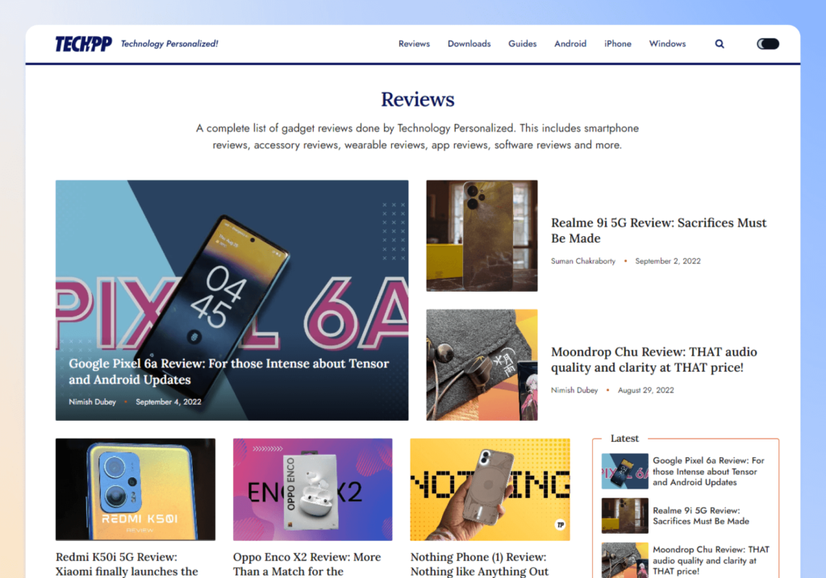826x578 pixels.
Task: Toggle the dark mode switch
Action: pos(768,44)
